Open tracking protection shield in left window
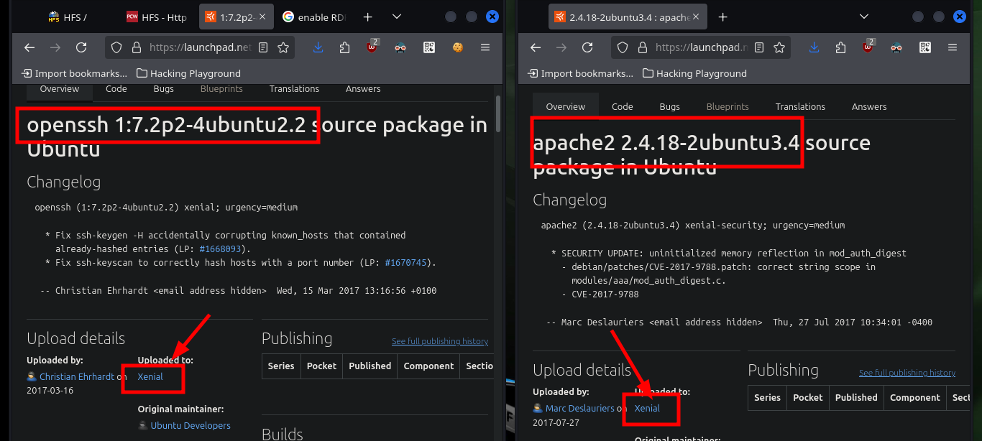This screenshot has height=441, width=982. tap(117, 47)
